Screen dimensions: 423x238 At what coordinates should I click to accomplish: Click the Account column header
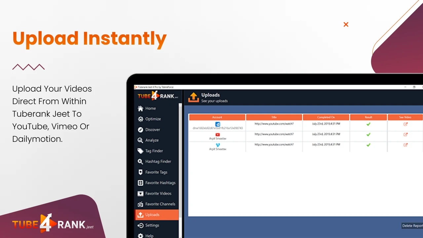click(x=217, y=117)
